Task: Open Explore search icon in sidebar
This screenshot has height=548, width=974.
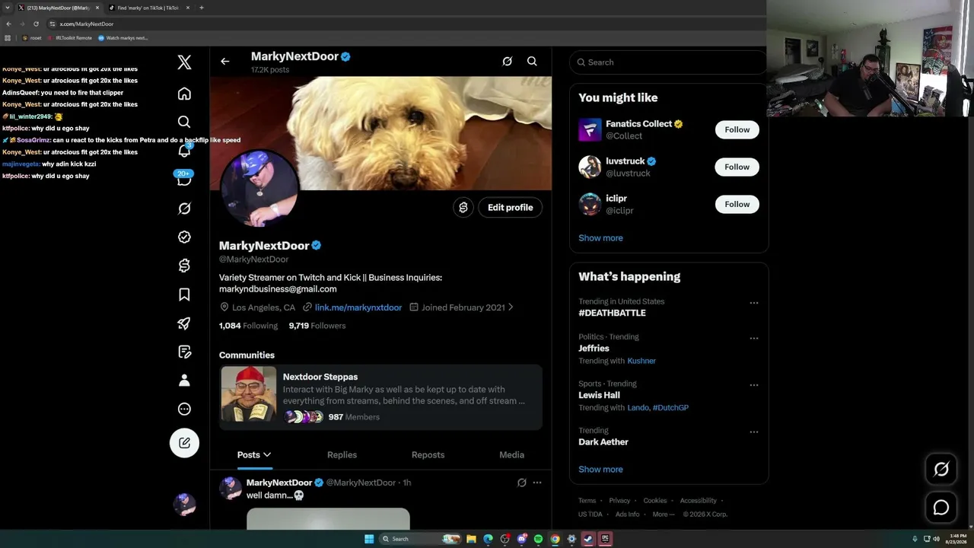Action: 184,122
